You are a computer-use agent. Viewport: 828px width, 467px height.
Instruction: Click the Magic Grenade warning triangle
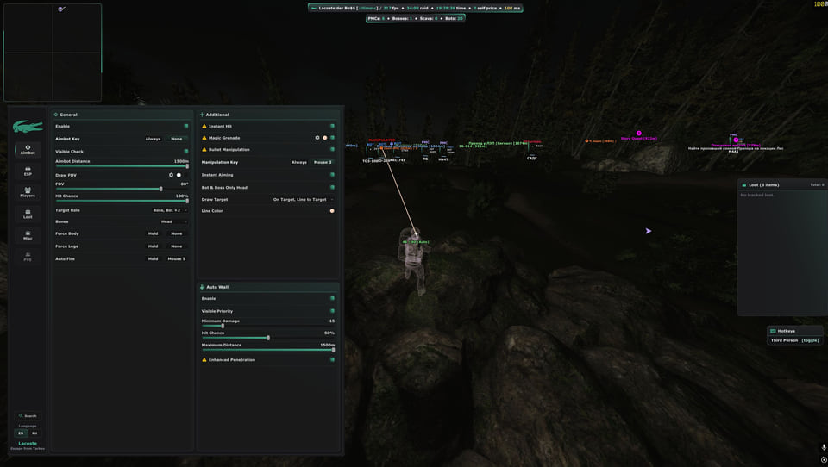coord(204,138)
